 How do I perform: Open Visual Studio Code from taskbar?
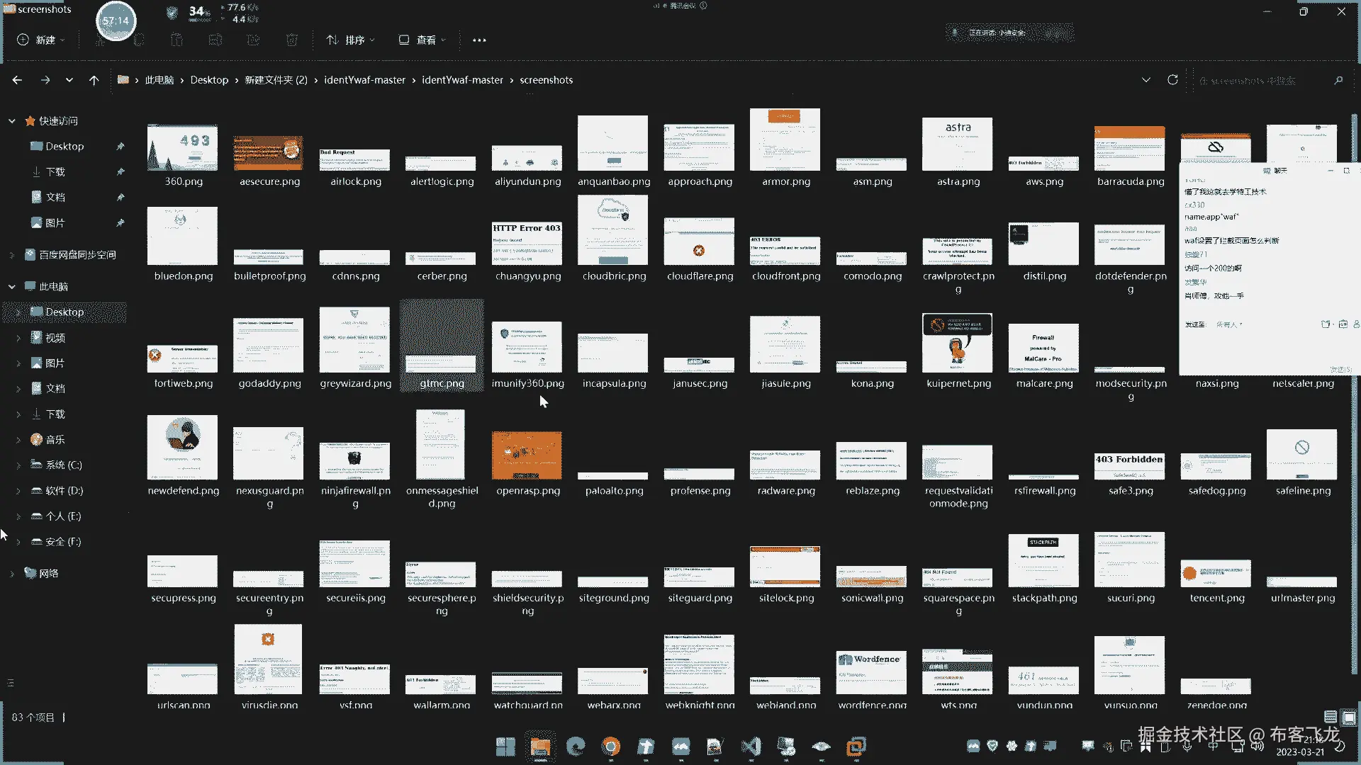click(751, 746)
